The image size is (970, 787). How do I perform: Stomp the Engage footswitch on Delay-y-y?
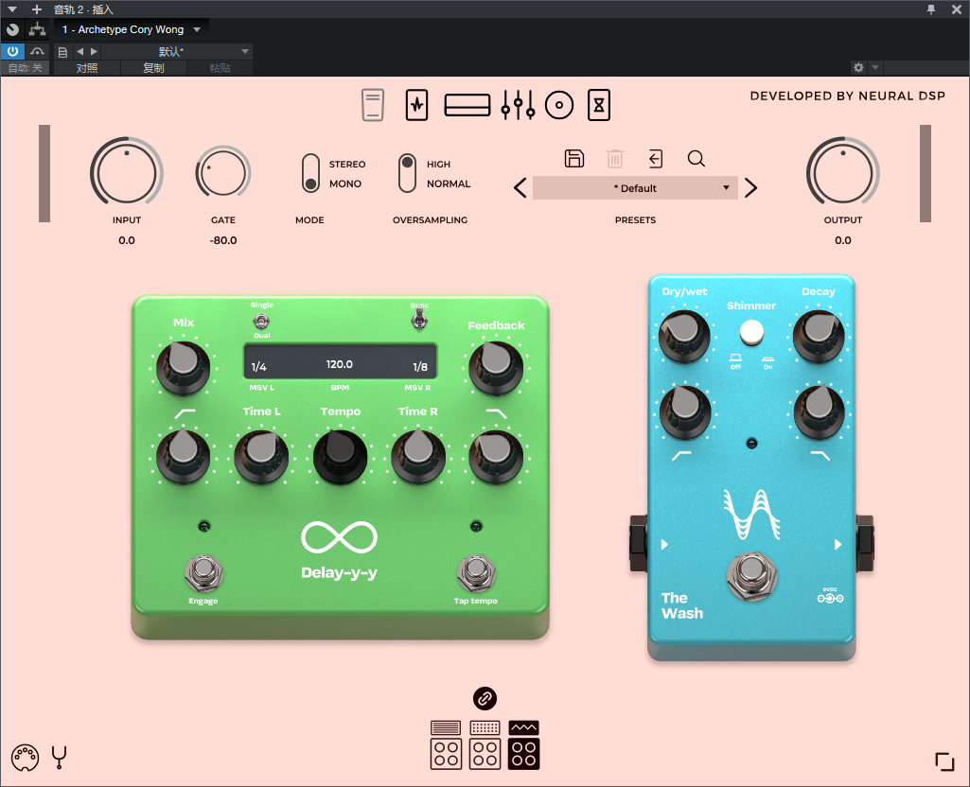(x=203, y=574)
